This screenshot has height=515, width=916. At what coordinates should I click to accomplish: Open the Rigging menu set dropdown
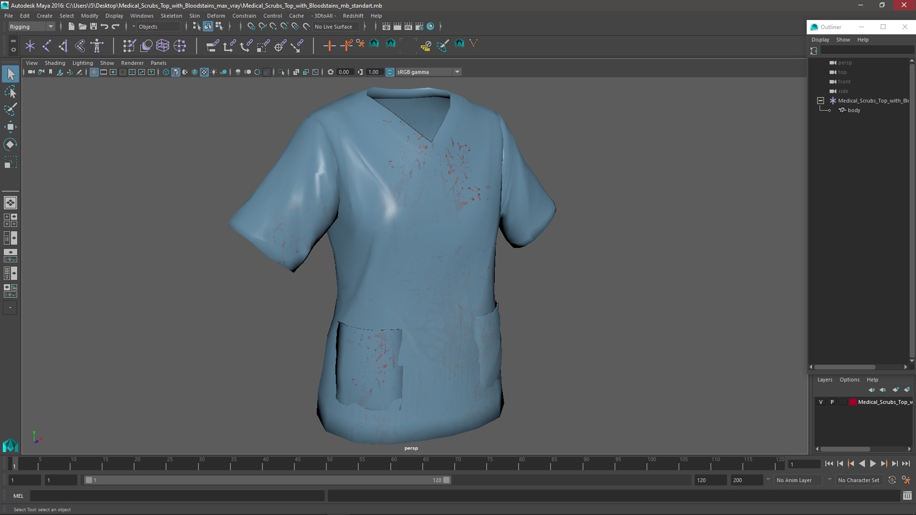pyautogui.click(x=31, y=27)
